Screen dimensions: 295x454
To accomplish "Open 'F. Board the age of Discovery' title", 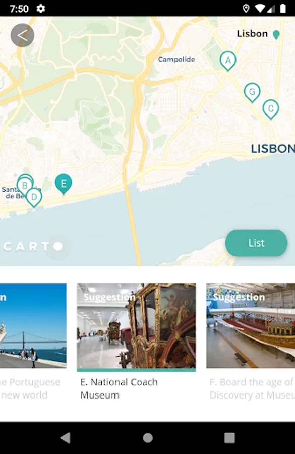I will pyautogui.click(x=252, y=388).
